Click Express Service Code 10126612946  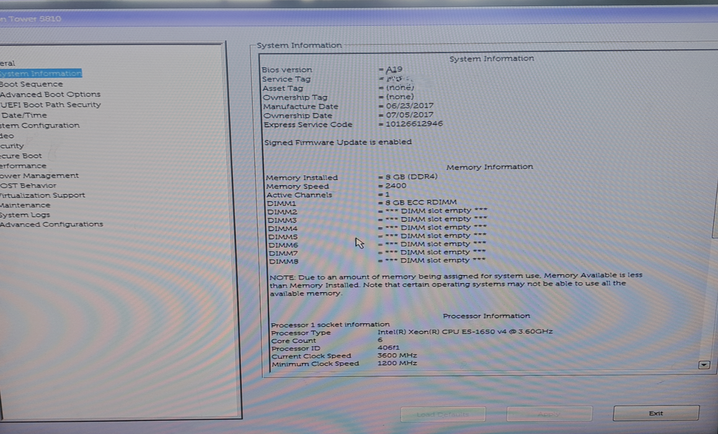pyautogui.click(x=414, y=123)
